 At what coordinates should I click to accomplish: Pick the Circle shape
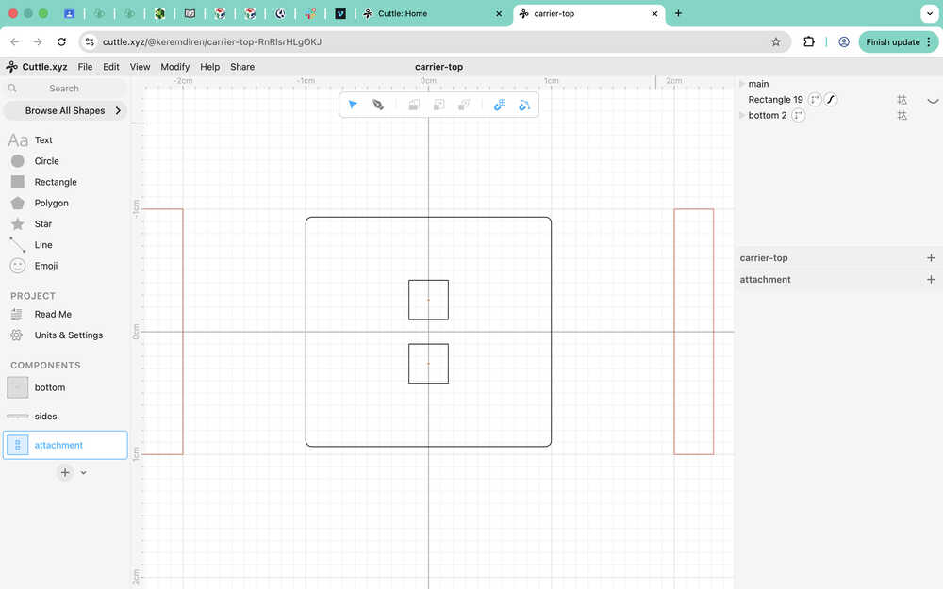coord(46,161)
